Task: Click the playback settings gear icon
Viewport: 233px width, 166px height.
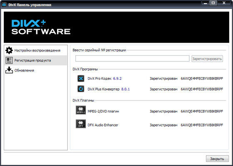Action: click(x=9, y=50)
